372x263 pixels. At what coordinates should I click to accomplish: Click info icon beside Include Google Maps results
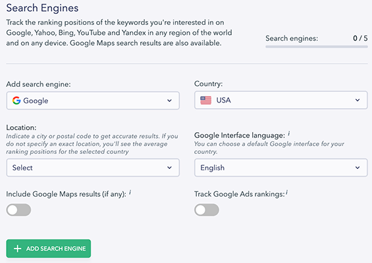point(130,193)
